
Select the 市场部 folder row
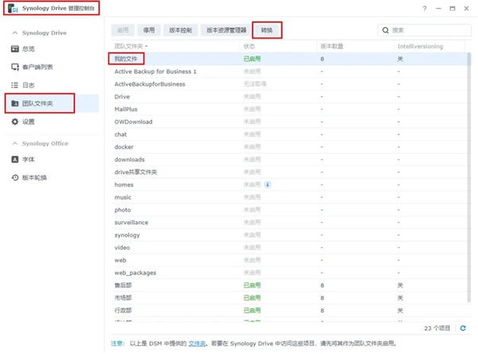tap(289, 298)
